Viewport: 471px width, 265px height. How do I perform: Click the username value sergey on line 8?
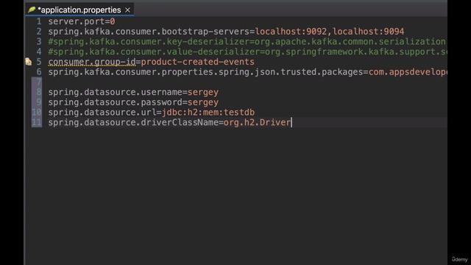pos(203,92)
